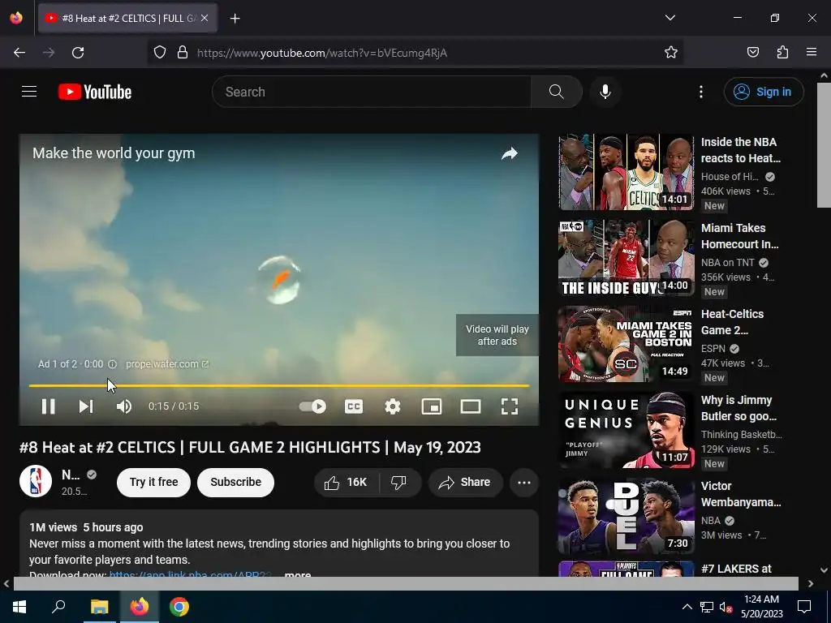Click the horizontal page scrollbar

point(406,583)
